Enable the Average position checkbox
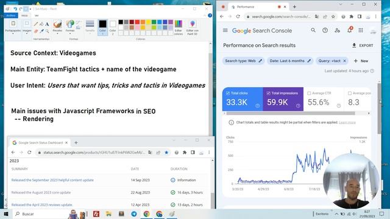Image resolution: width=390 pixels, height=219 pixels. click(x=349, y=93)
